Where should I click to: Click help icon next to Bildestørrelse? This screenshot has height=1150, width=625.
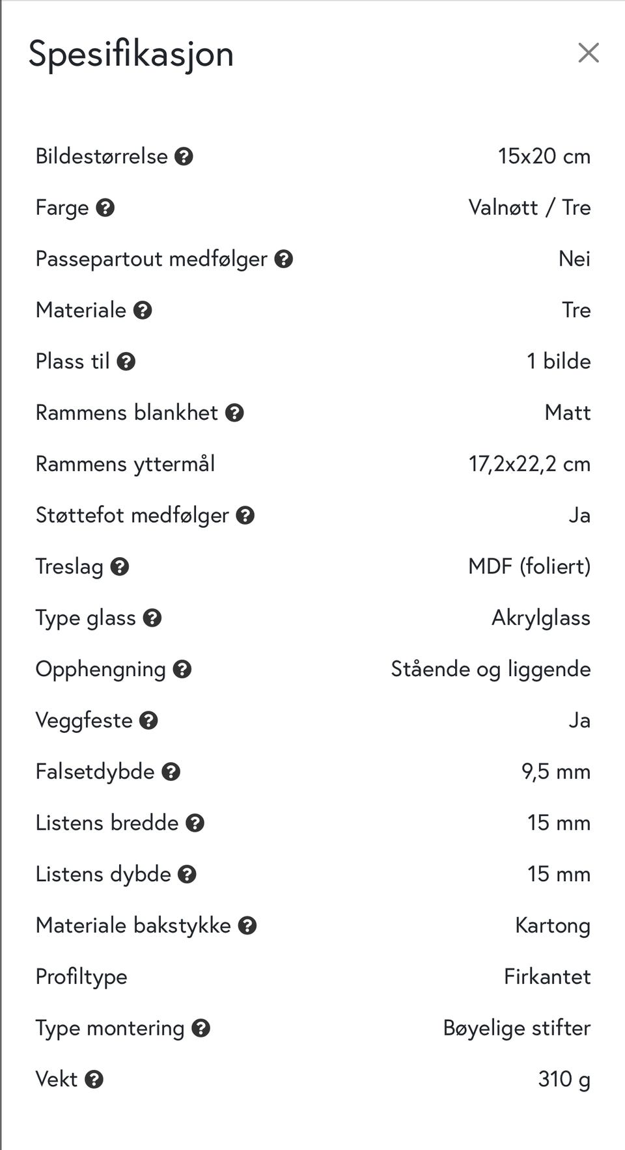click(184, 156)
